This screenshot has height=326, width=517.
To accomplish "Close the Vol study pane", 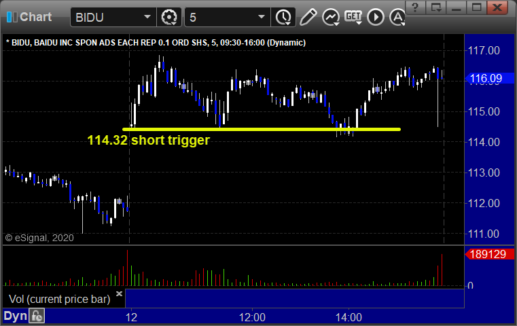I will click(119, 293).
